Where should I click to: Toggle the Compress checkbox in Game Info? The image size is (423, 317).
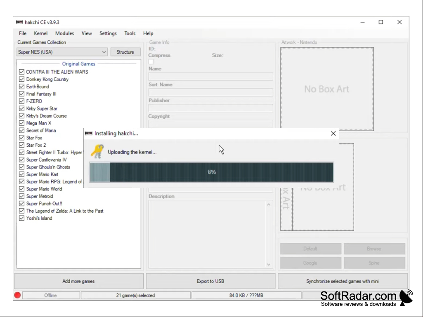[x=151, y=62]
